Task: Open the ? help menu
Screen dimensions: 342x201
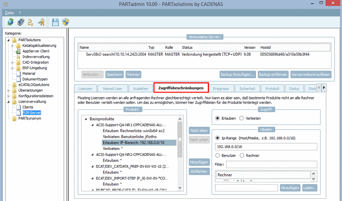Action: (x=20, y=13)
